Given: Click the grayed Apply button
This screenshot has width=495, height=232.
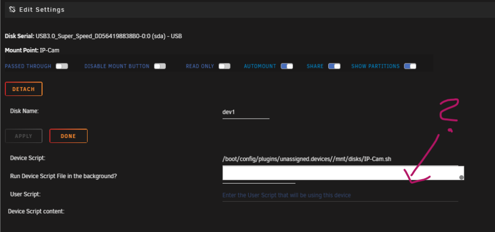Looking at the screenshot, I should click(x=24, y=136).
